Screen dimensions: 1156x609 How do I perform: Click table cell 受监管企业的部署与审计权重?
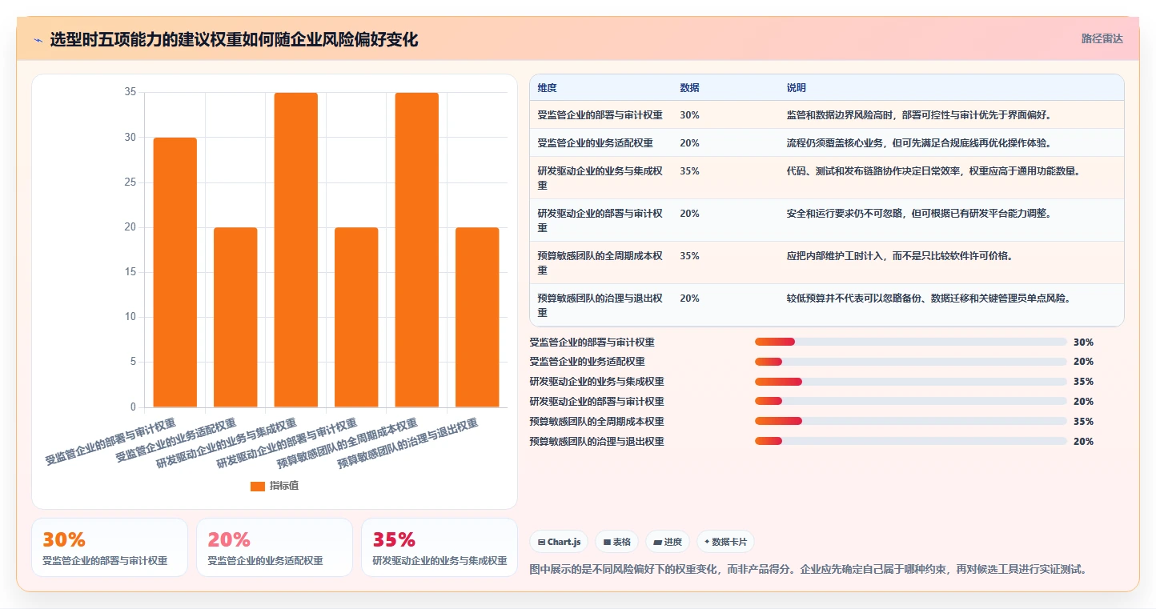600,115
